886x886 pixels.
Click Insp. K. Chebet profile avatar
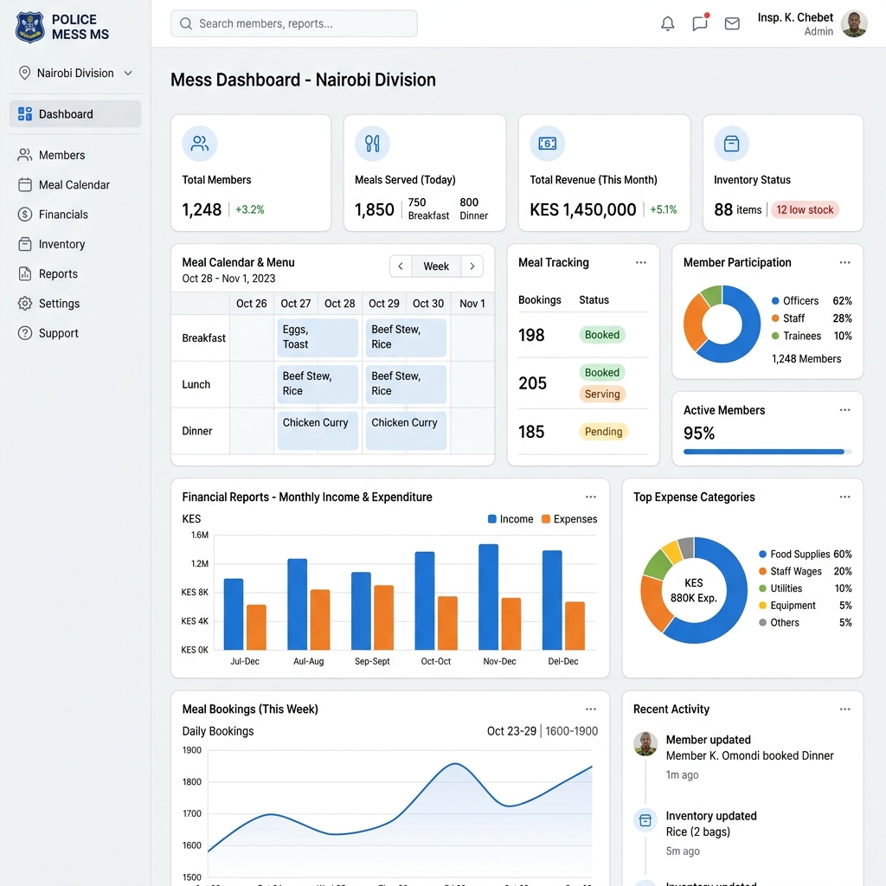(854, 23)
